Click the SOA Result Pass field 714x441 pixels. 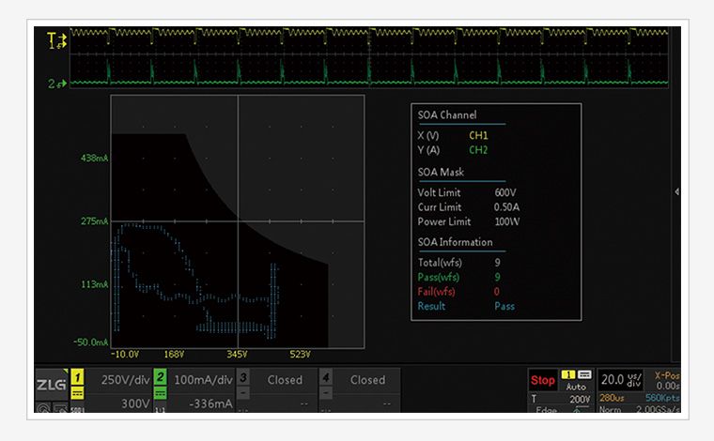coord(504,306)
